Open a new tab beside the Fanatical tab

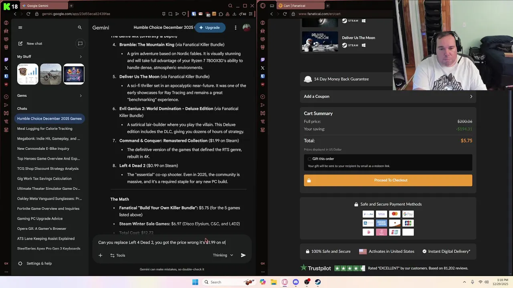pos(327,6)
